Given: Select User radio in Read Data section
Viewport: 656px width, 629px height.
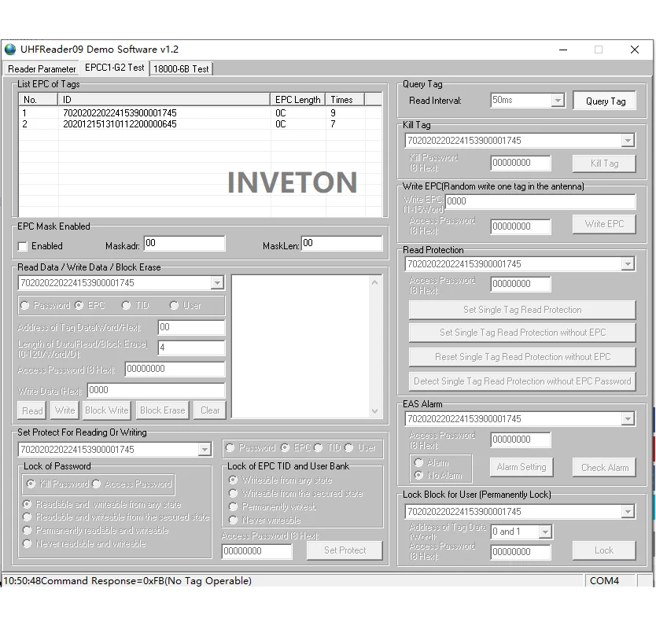Looking at the screenshot, I should tap(174, 306).
